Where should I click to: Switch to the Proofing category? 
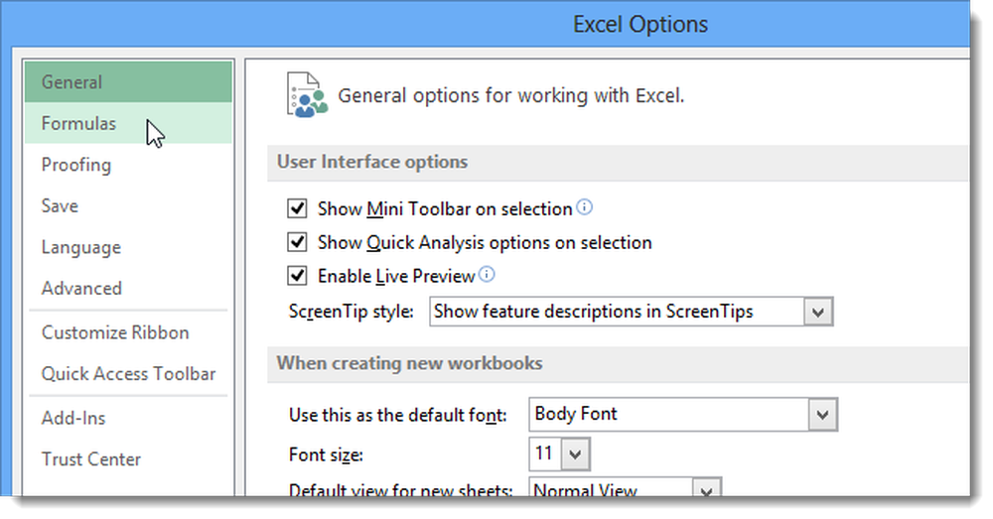point(128,165)
